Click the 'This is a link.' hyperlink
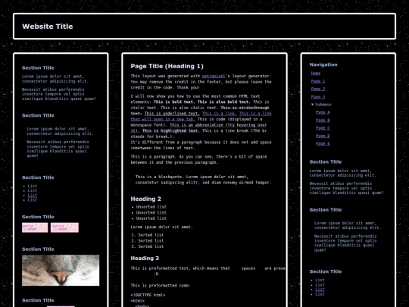Image resolution: width=409 pixels, height=307 pixels. tap(220, 113)
